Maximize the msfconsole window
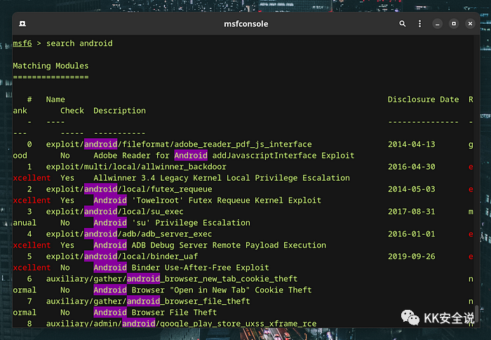Viewport: 491px width, 340px height. (454, 24)
